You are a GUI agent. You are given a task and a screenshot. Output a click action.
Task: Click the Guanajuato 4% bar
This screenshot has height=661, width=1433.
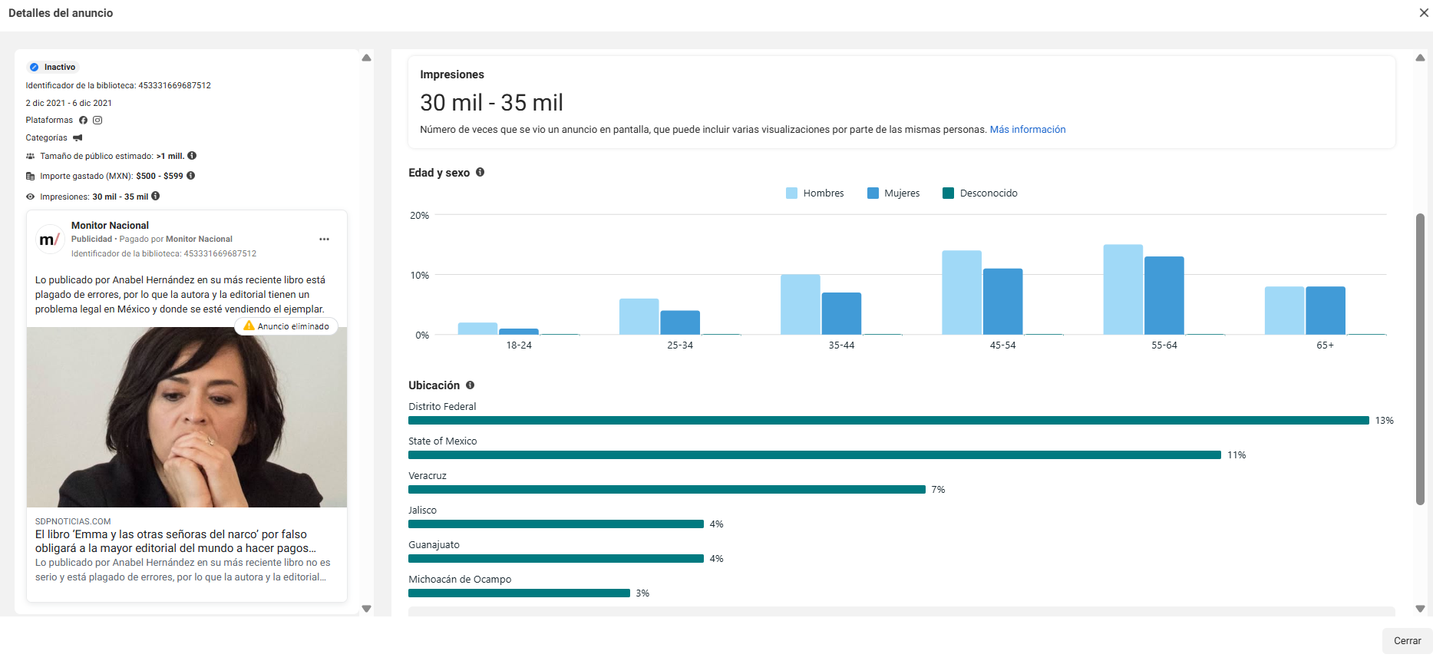click(556, 559)
